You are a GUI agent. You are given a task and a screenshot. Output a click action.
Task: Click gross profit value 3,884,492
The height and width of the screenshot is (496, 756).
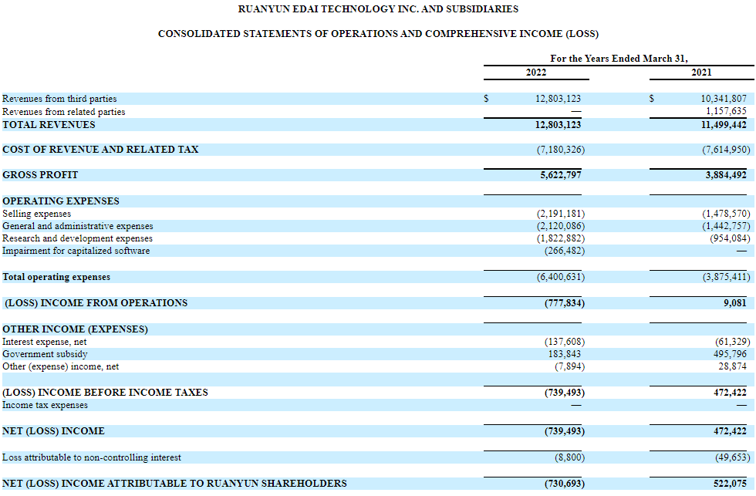726,175
